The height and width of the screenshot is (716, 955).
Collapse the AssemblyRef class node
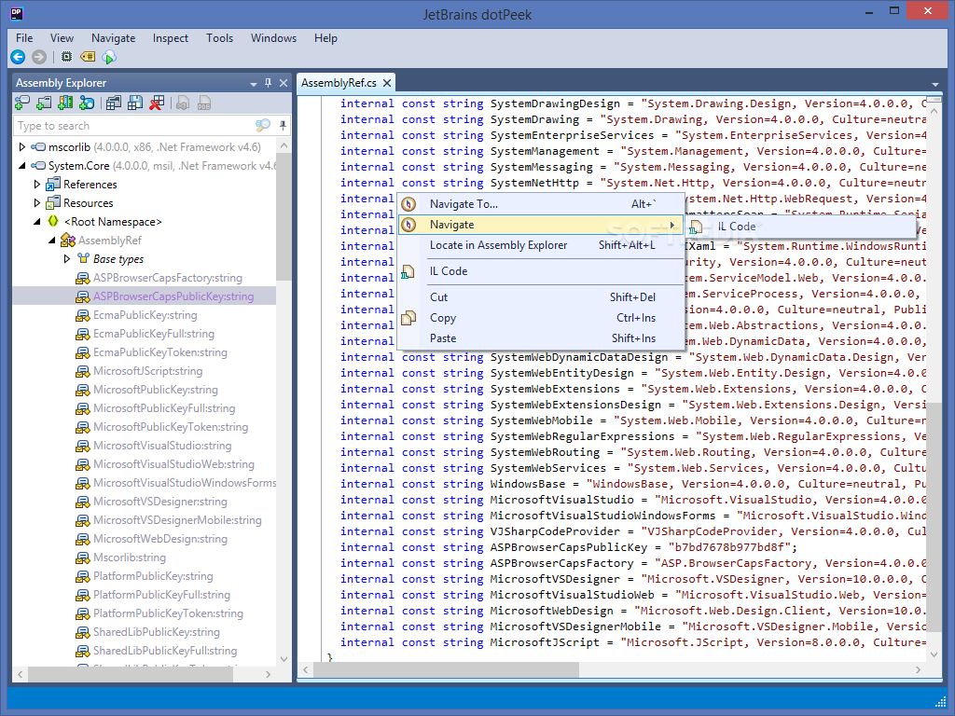pos(52,241)
